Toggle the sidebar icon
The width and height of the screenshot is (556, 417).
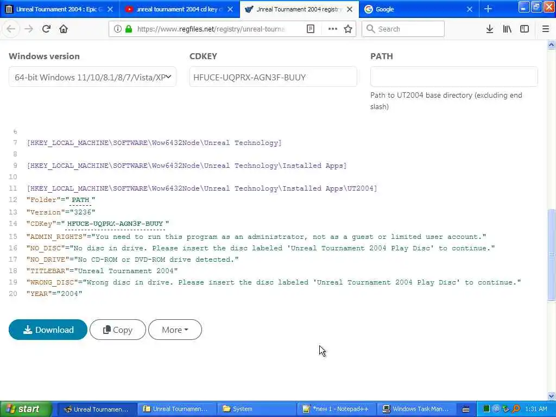click(525, 29)
